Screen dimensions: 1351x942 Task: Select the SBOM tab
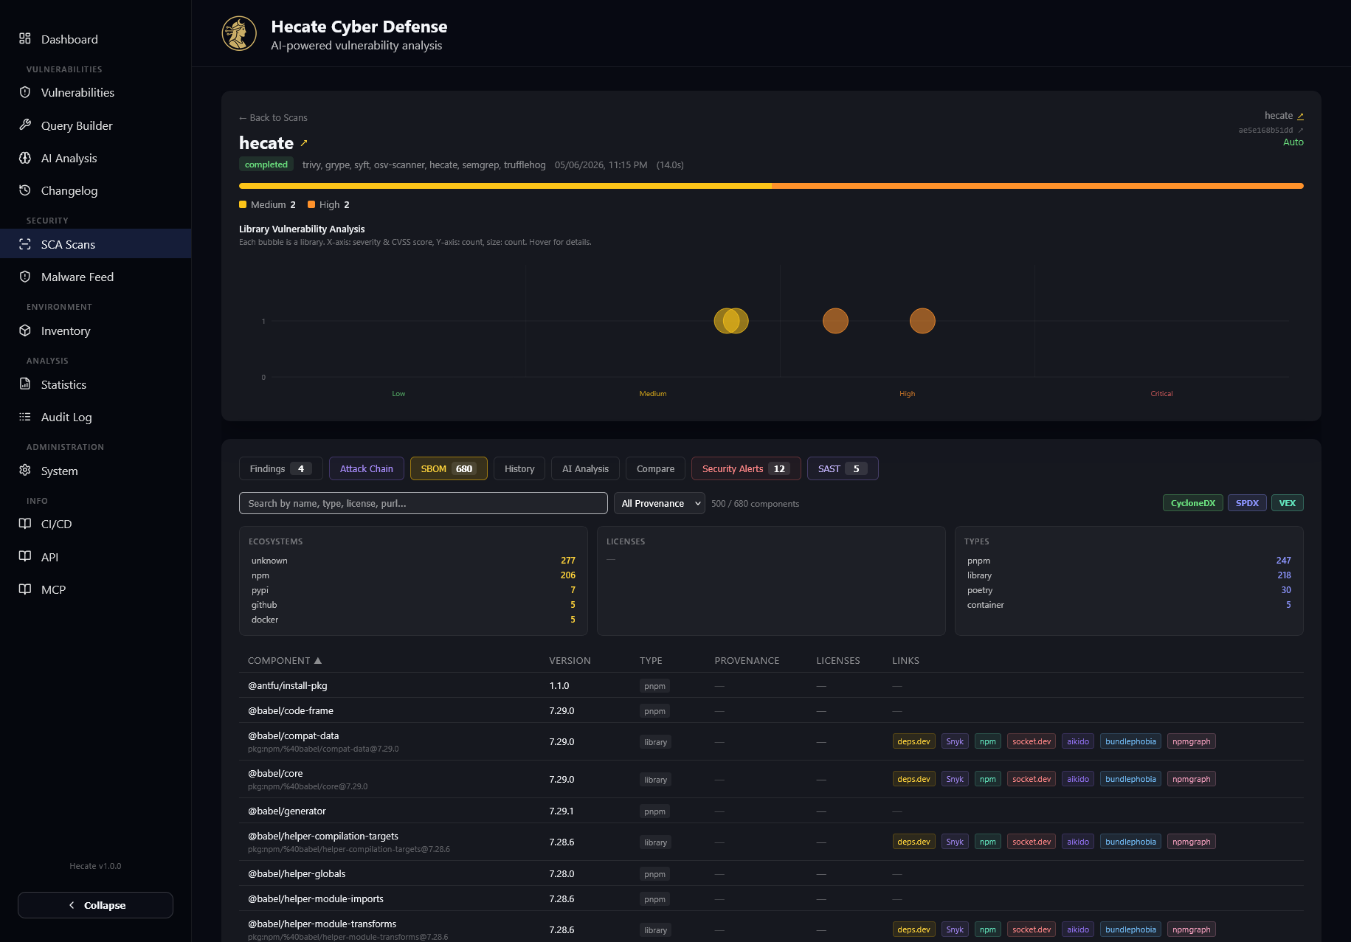coord(449,468)
